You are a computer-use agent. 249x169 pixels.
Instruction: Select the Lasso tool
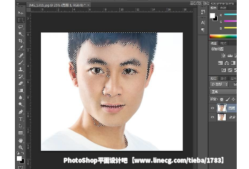20,27
